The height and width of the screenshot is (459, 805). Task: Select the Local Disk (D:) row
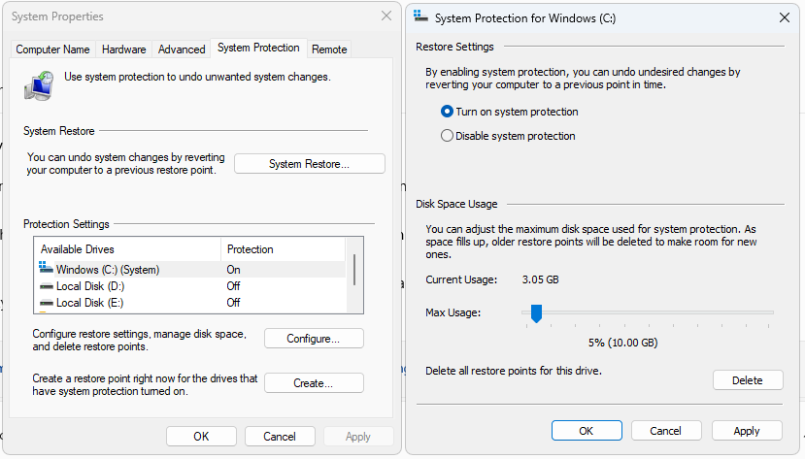(191, 286)
